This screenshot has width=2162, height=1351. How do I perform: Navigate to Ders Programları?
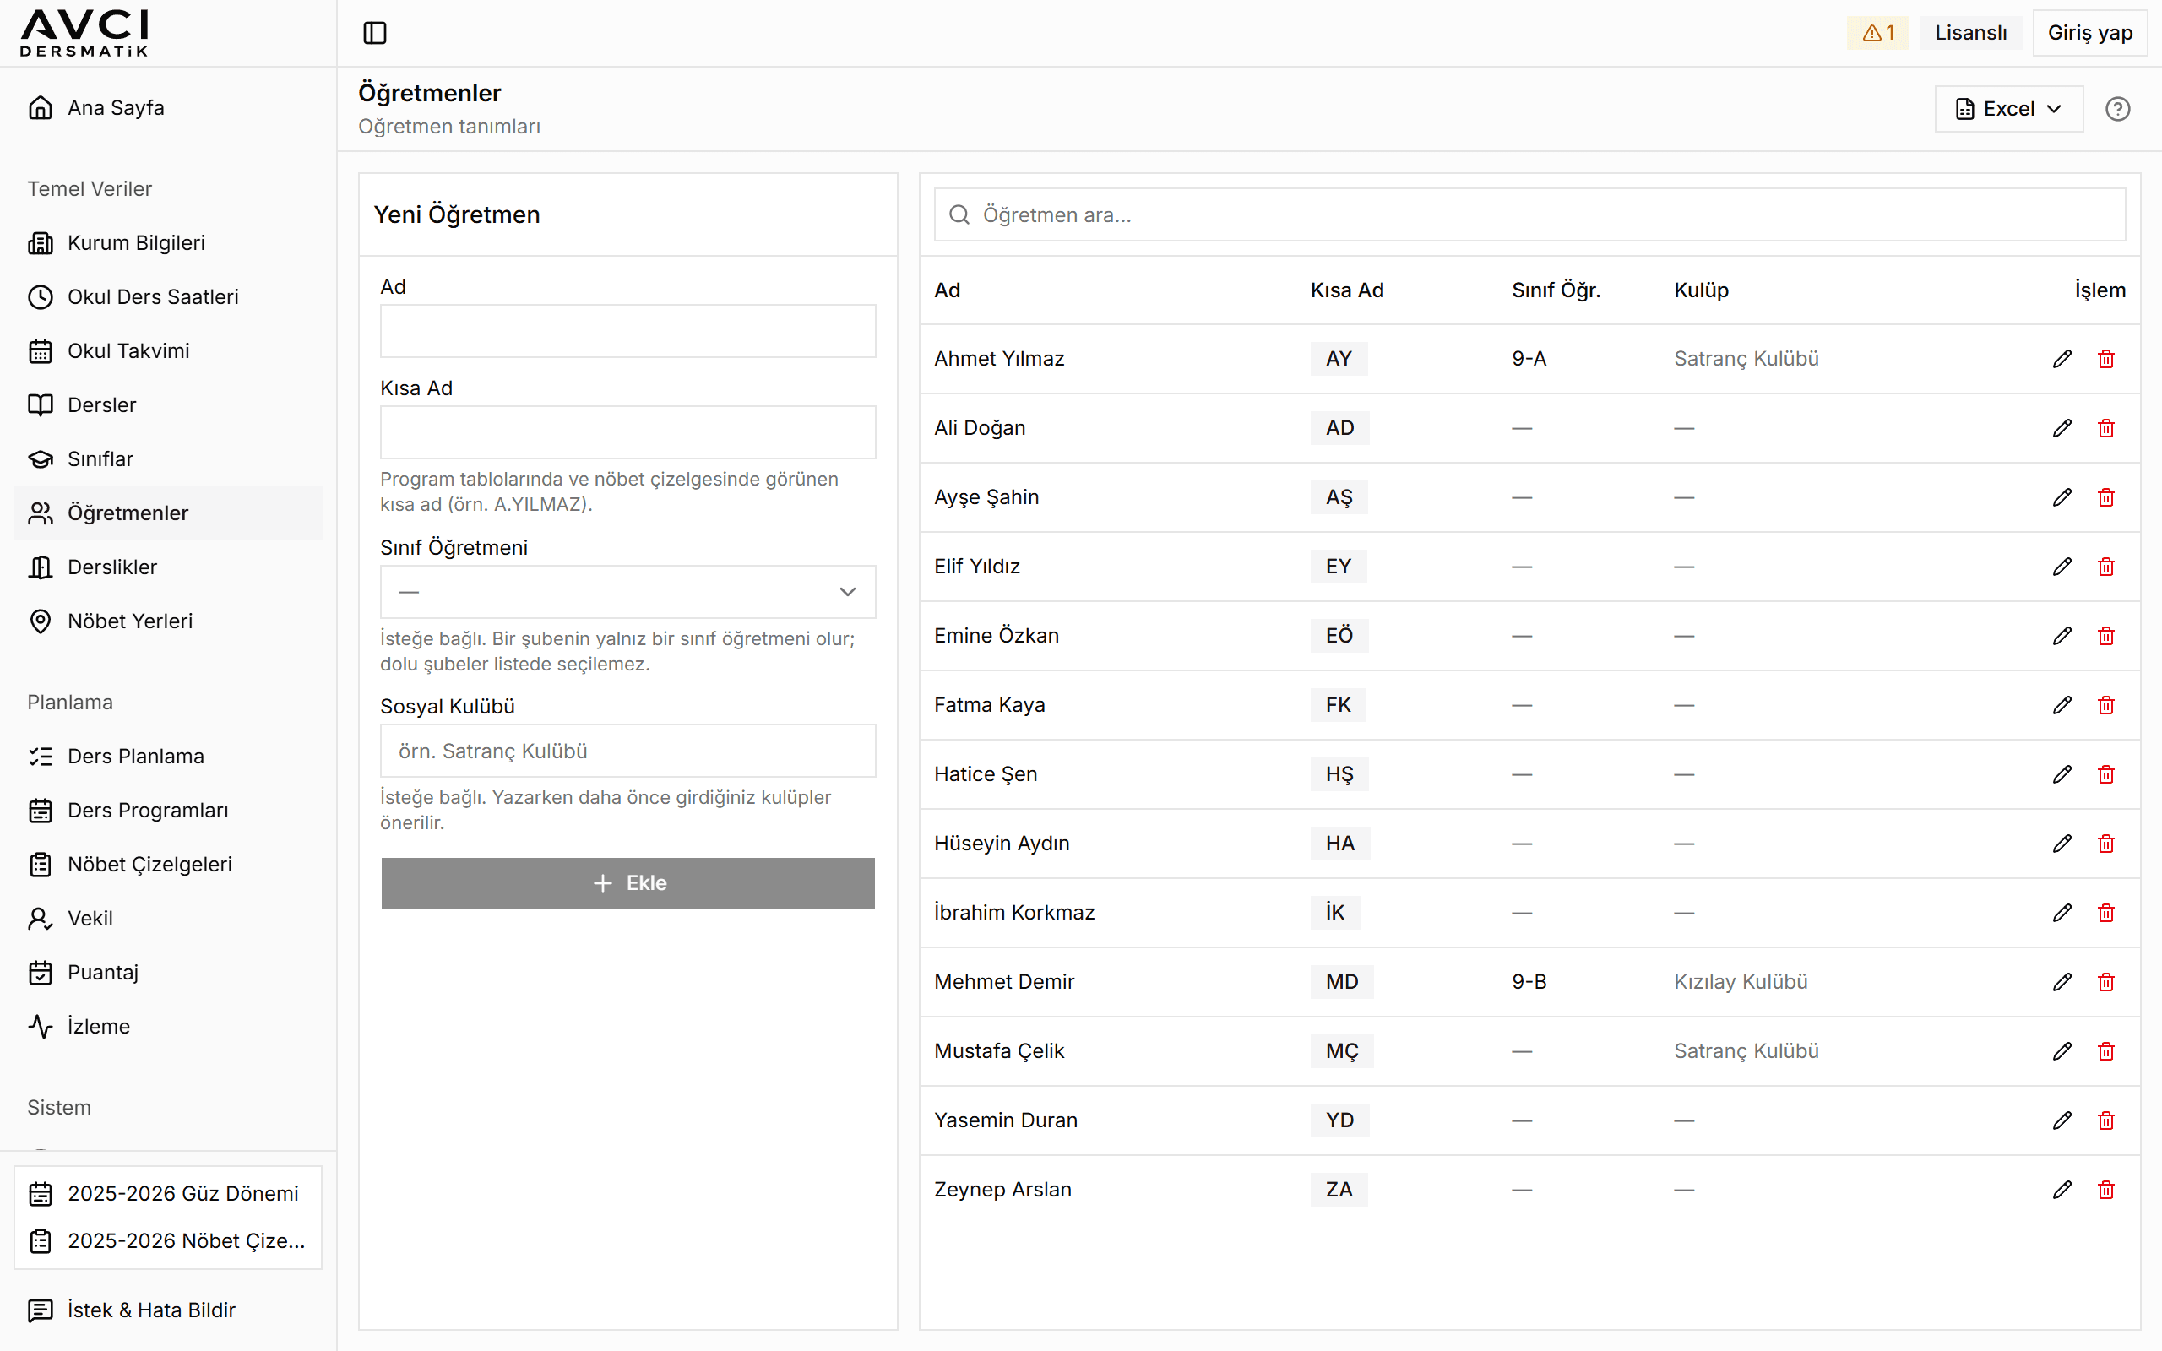coord(168,811)
